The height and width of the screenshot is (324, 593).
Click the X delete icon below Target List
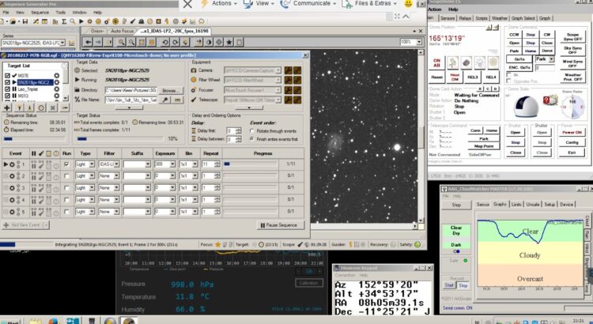(x=53, y=108)
